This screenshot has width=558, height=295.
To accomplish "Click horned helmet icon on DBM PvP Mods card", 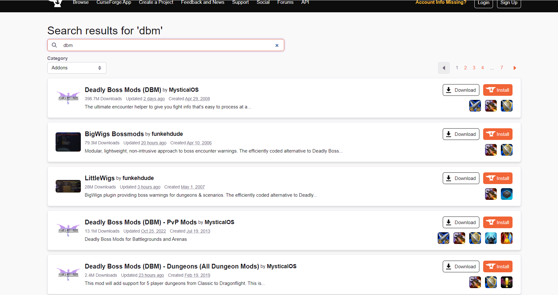I will 491,238.
